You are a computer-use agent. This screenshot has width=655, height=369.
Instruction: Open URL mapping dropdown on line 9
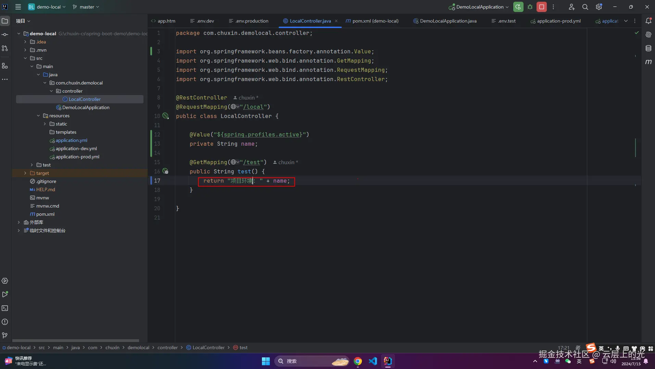coord(235,107)
